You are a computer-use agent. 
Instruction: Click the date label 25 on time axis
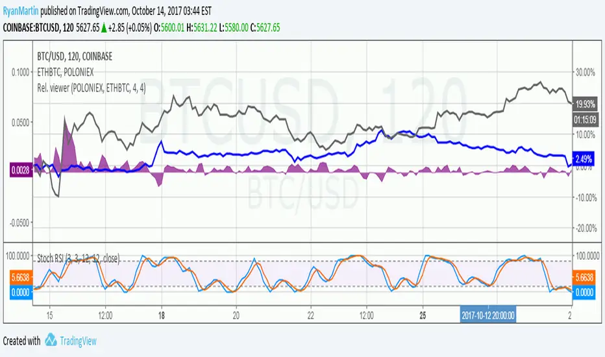point(423,315)
